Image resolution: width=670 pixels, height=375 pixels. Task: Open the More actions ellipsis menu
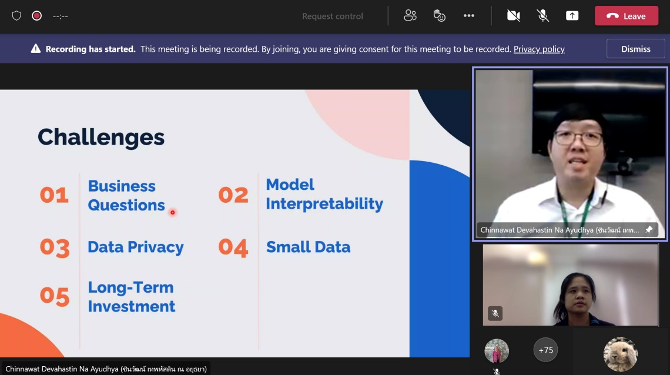tap(468, 16)
